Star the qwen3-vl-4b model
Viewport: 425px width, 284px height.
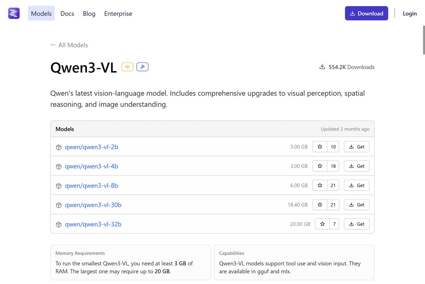(320, 166)
